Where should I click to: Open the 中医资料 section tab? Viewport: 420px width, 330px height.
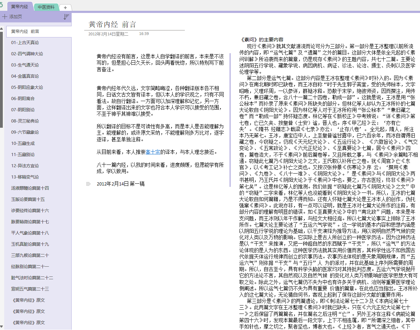click(46, 7)
